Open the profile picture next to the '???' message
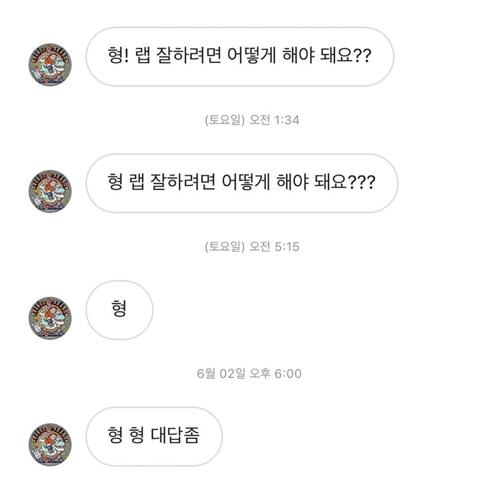This screenshot has height=494, width=494. click(x=50, y=192)
